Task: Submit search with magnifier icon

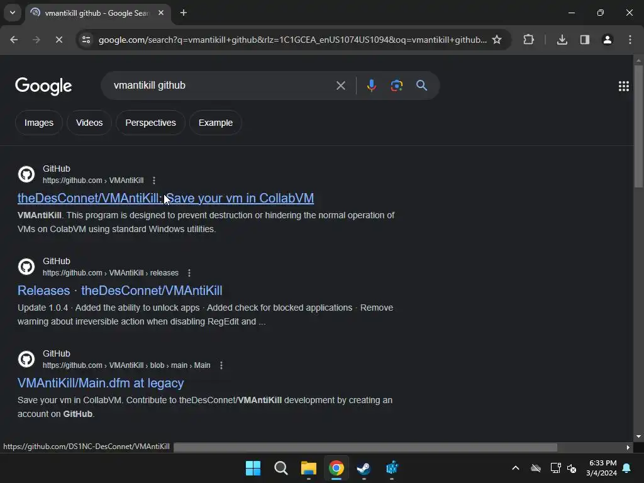Action: (422, 86)
